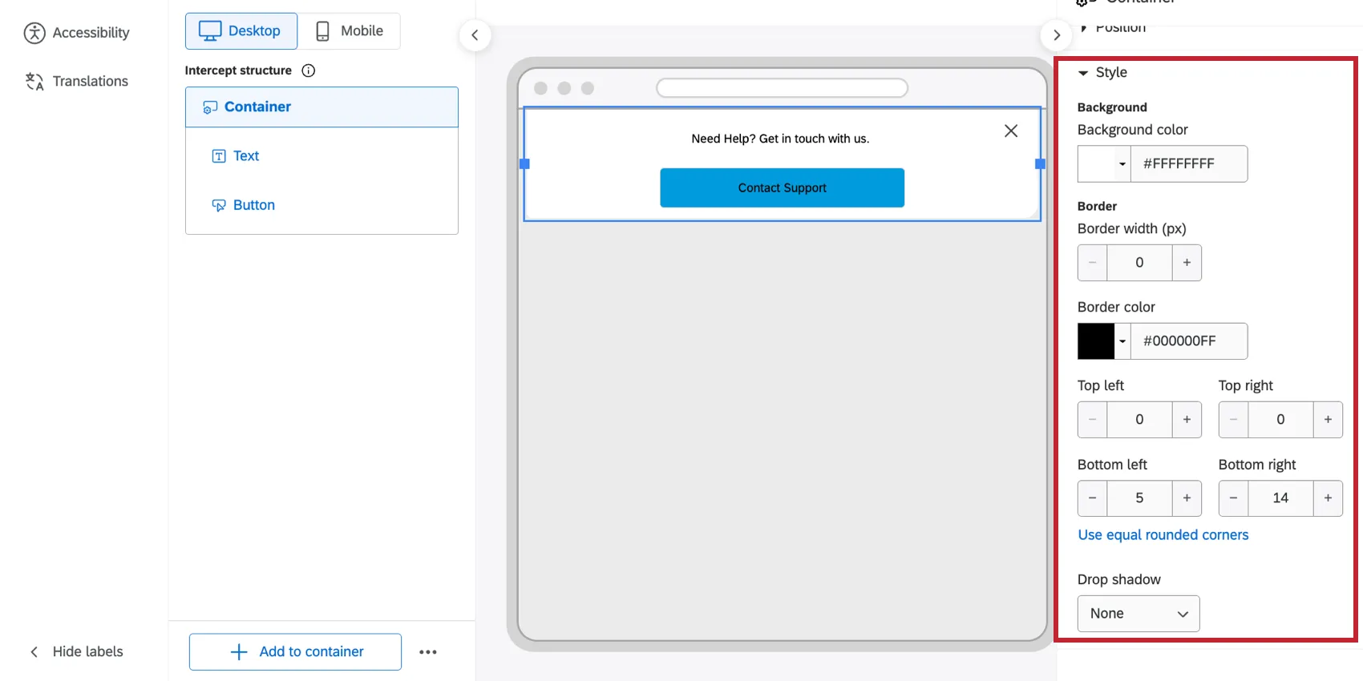This screenshot has height=681, width=1363.
Task: Open the more options ellipsis menu
Action: [x=428, y=652]
